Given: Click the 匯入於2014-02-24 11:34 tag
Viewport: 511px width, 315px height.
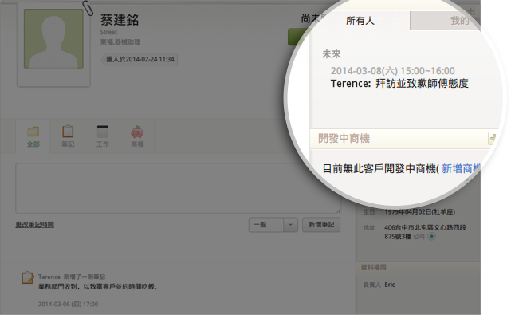Looking at the screenshot, I should pos(140,59).
